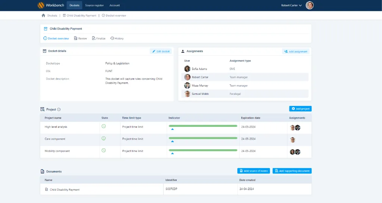
Task: Open the Account menu
Action: (x=115, y=5)
